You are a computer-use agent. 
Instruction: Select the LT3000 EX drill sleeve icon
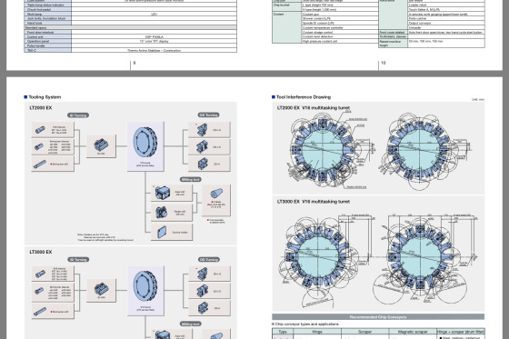click(x=40, y=274)
